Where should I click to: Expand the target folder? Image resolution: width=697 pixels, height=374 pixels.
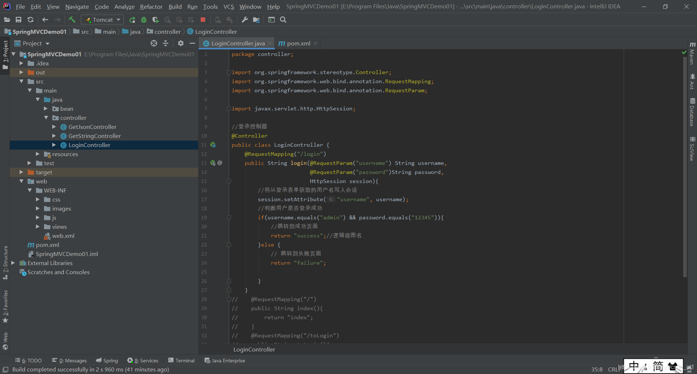click(x=21, y=172)
